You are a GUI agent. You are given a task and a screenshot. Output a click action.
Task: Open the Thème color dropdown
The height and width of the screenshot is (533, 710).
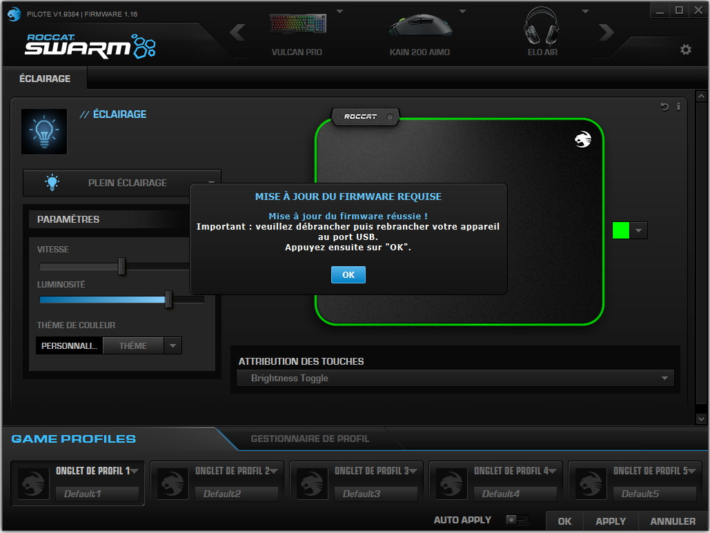coord(173,346)
